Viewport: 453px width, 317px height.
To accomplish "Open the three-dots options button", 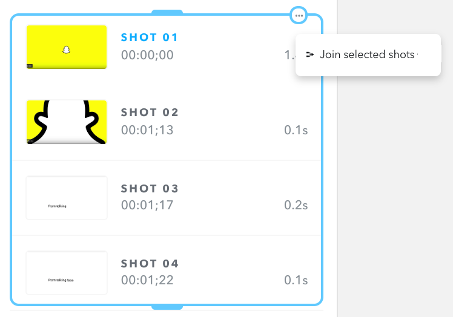I will [299, 15].
